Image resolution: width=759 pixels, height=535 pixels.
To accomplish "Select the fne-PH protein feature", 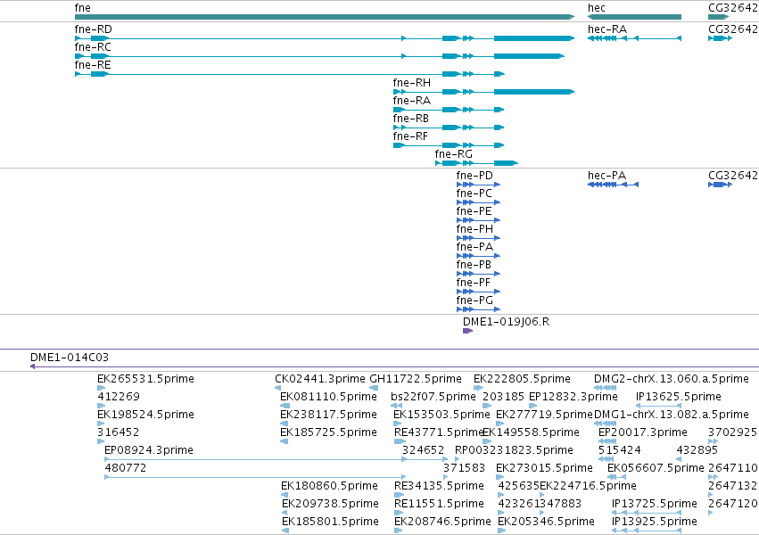I will point(478,238).
